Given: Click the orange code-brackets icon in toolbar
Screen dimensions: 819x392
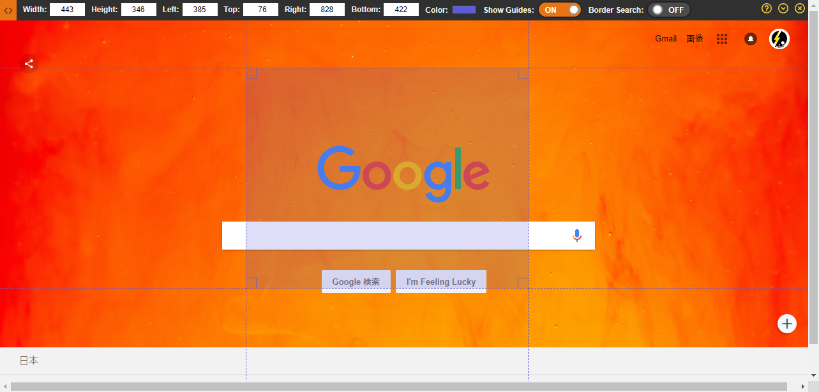Looking at the screenshot, I should [8, 10].
